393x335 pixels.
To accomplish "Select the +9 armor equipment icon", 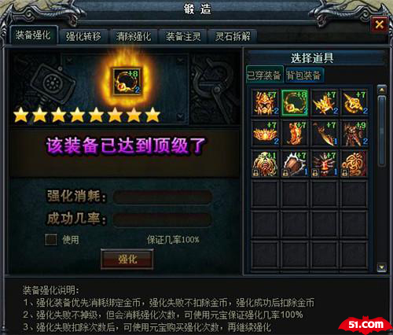I will pyautogui.click(x=354, y=134).
